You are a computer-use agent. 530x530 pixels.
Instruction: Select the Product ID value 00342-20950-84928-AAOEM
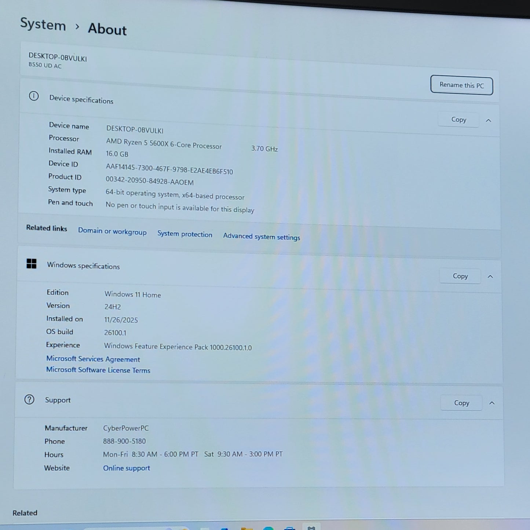pyautogui.click(x=150, y=181)
